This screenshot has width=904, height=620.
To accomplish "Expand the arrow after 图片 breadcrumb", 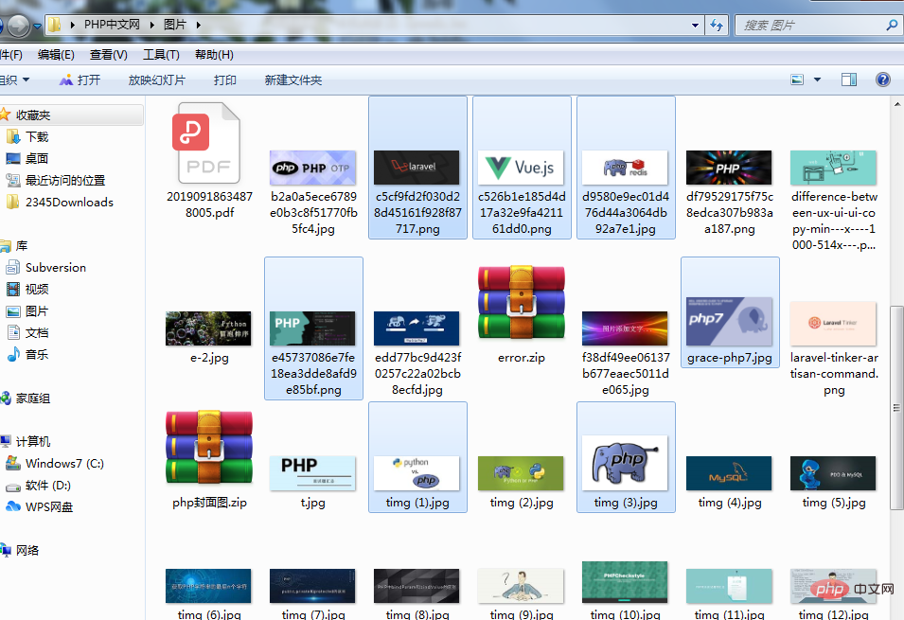I will pyautogui.click(x=199, y=25).
